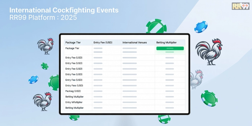Select the Packiøg (USD) row
Viewport: 252px width, 126px height.
73,91
